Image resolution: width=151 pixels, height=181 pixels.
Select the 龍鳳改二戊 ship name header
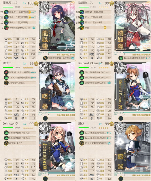coord(10,3)
